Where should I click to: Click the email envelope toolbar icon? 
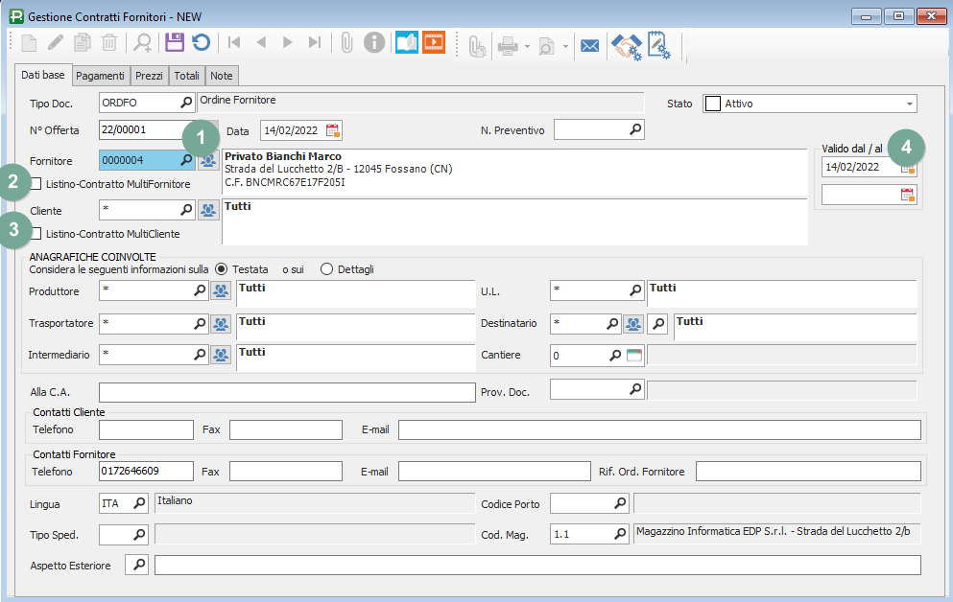(590, 45)
